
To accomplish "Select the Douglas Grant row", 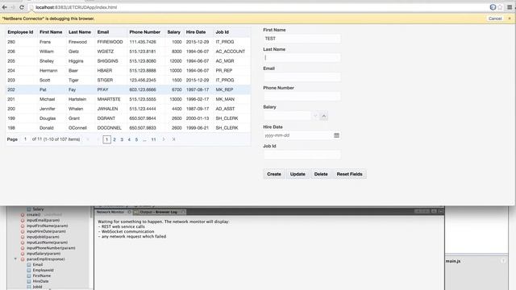I will [128, 118].
